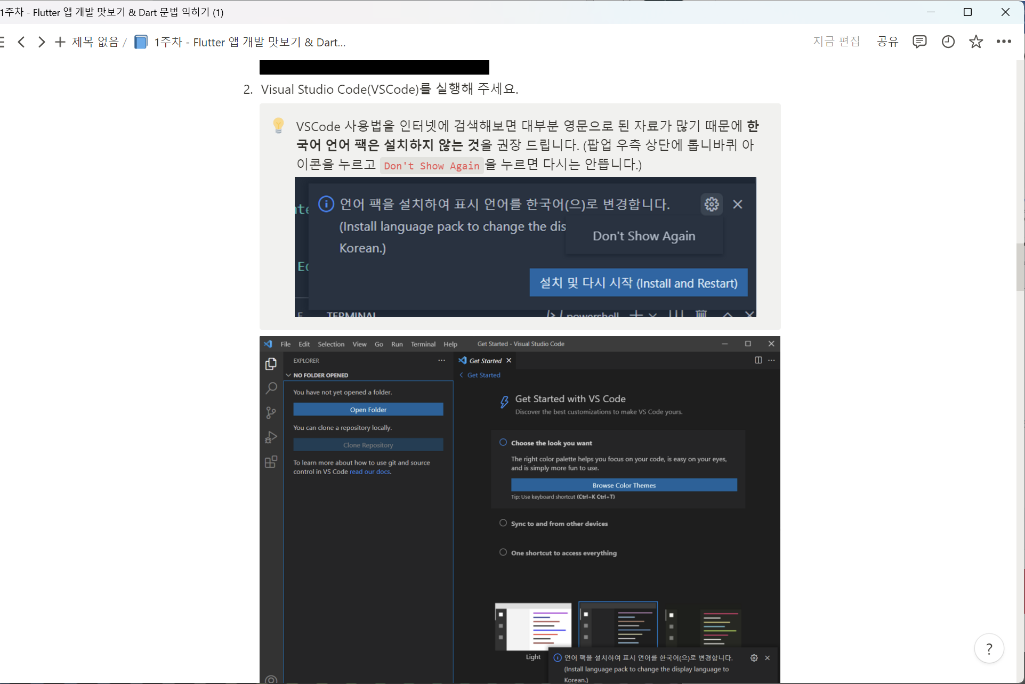Select the Explorer icon in VS Code activity bar

271,363
